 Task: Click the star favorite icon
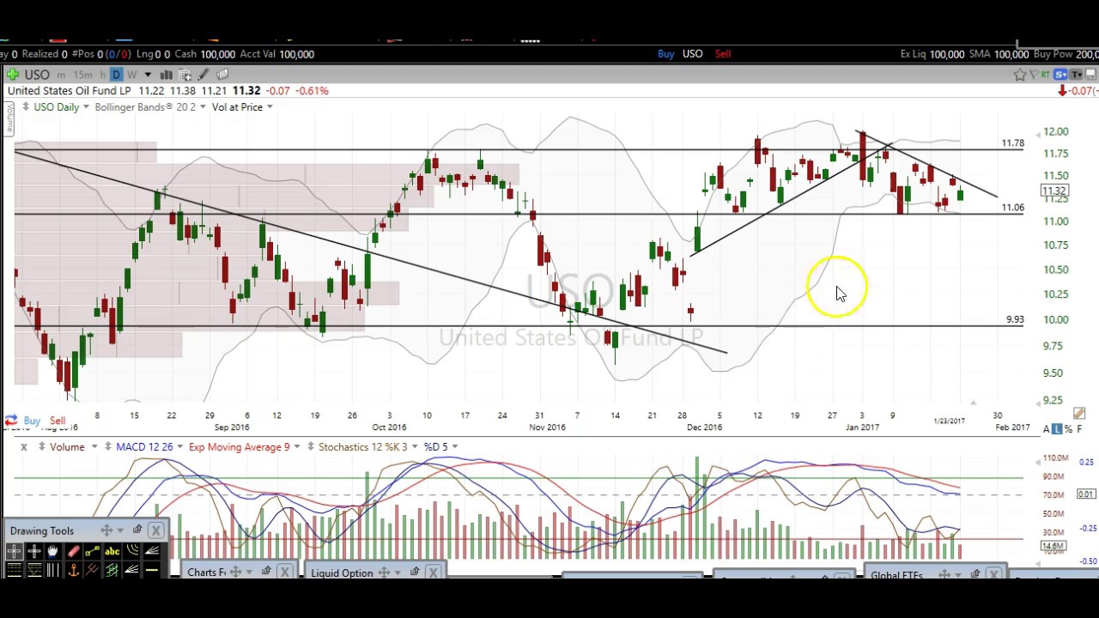1019,75
